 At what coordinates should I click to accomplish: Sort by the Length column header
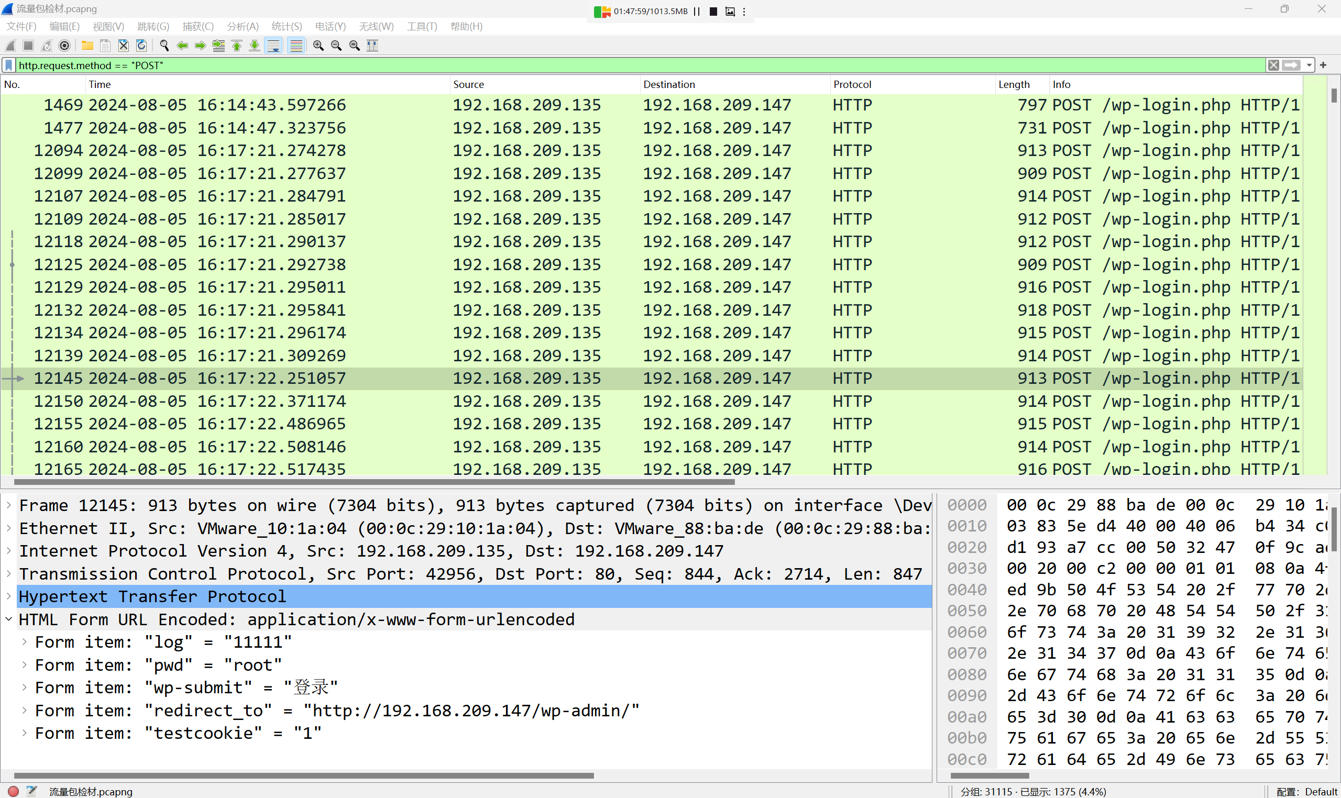pyautogui.click(x=1023, y=84)
